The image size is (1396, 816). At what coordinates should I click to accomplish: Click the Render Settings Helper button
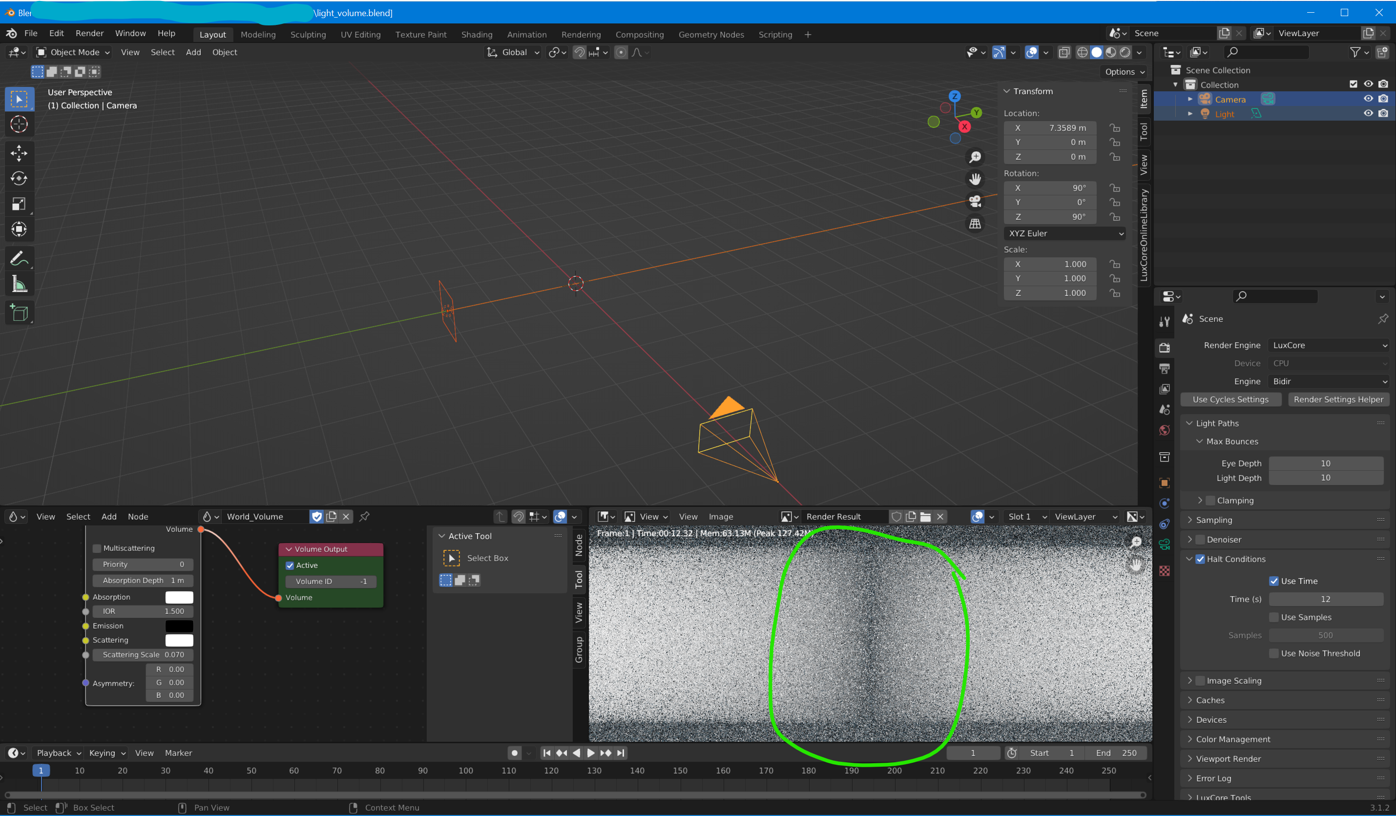(1338, 399)
